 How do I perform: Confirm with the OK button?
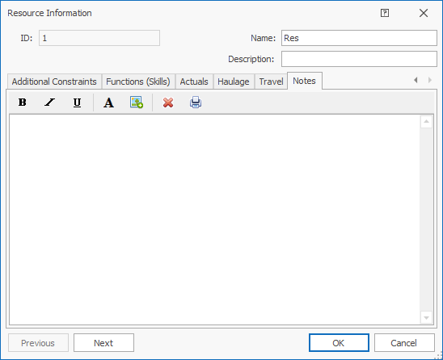[x=339, y=343]
